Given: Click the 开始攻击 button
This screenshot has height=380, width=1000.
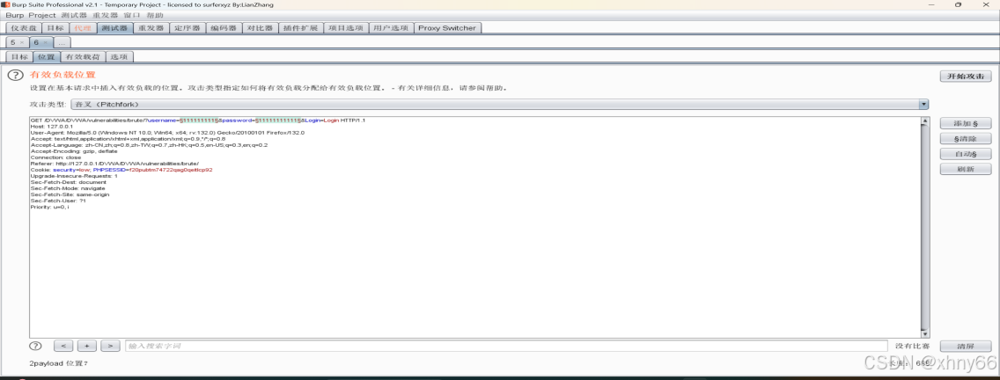Looking at the screenshot, I should click(966, 76).
